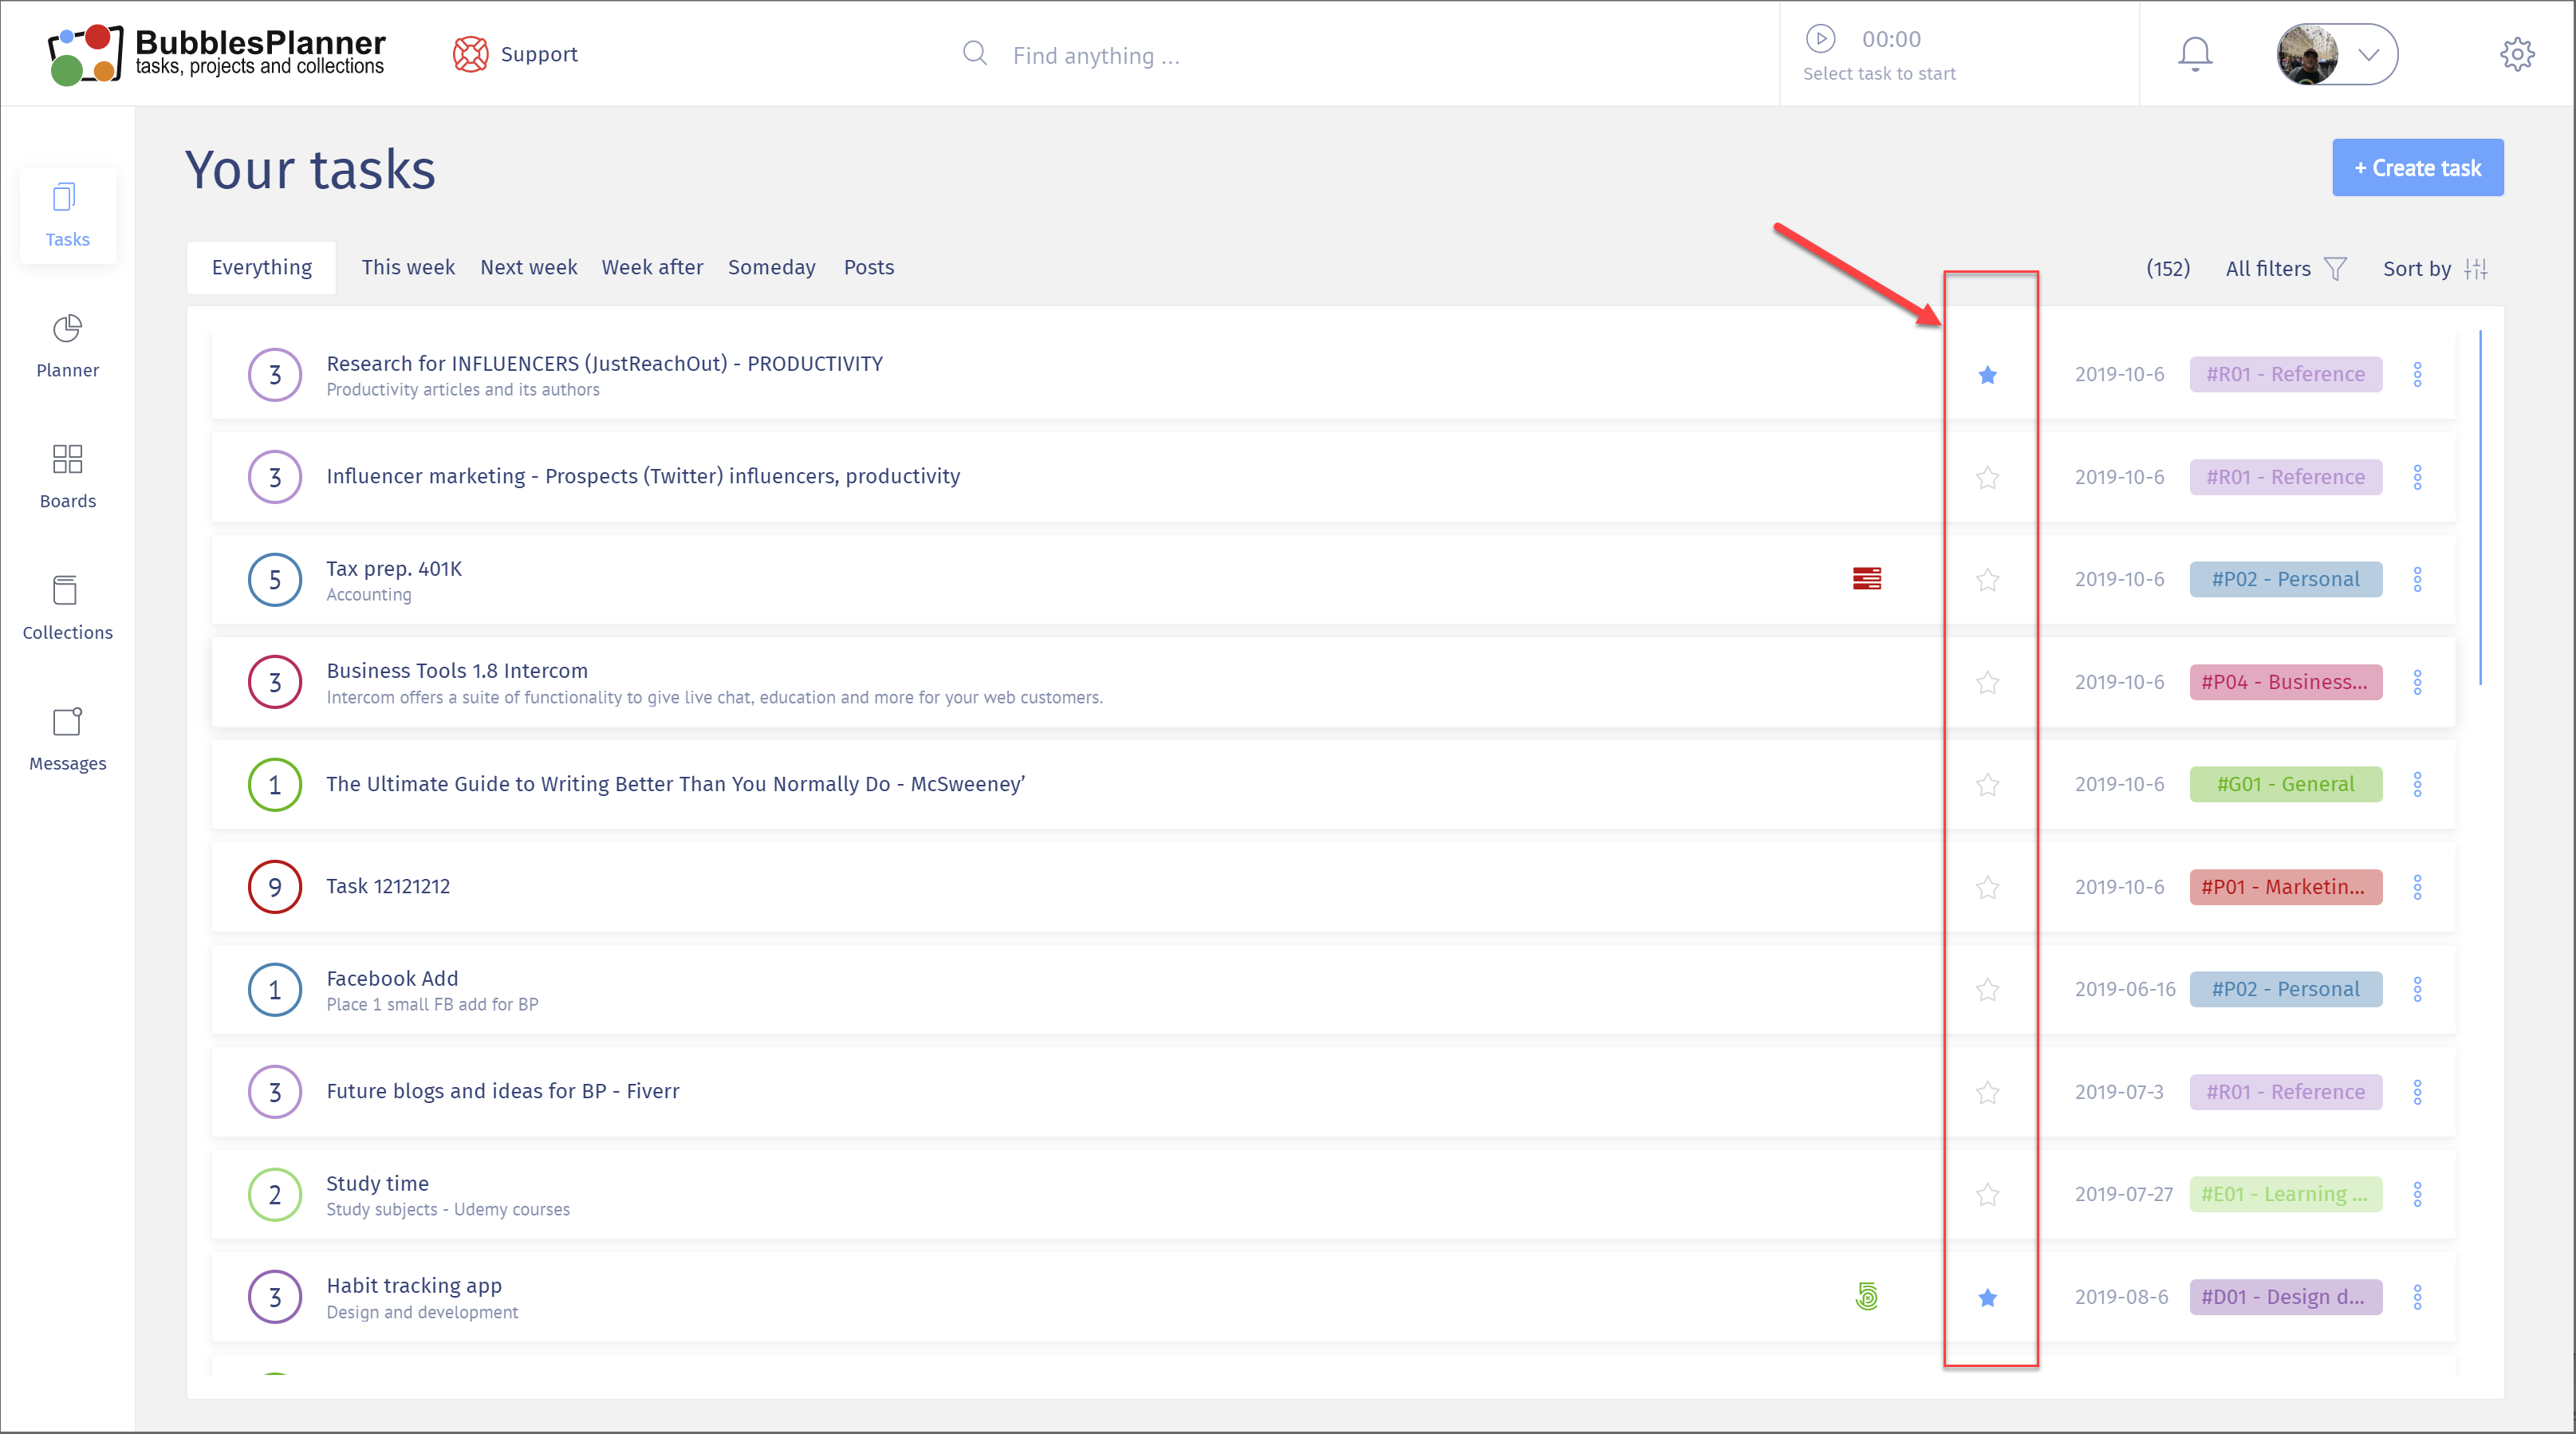The image size is (2576, 1434).
Task: Click the user avatar photo
Action: click(2307, 54)
